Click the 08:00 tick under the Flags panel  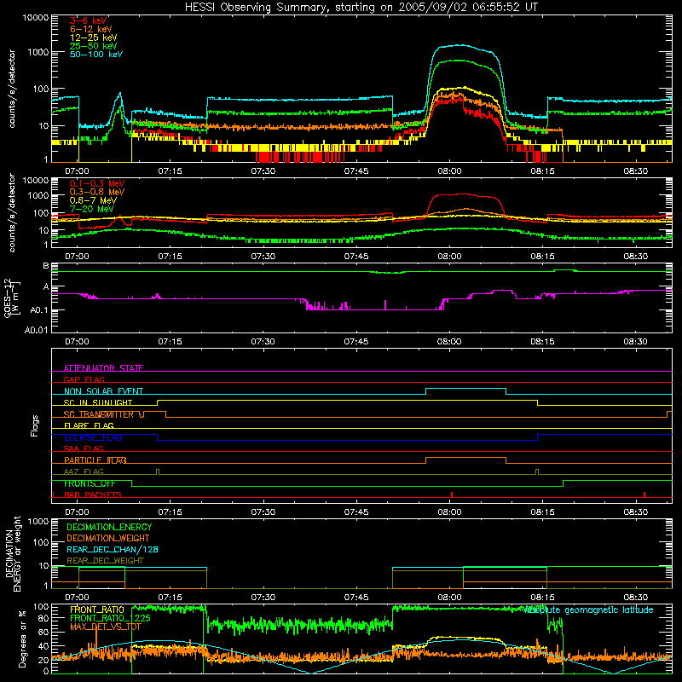click(449, 512)
